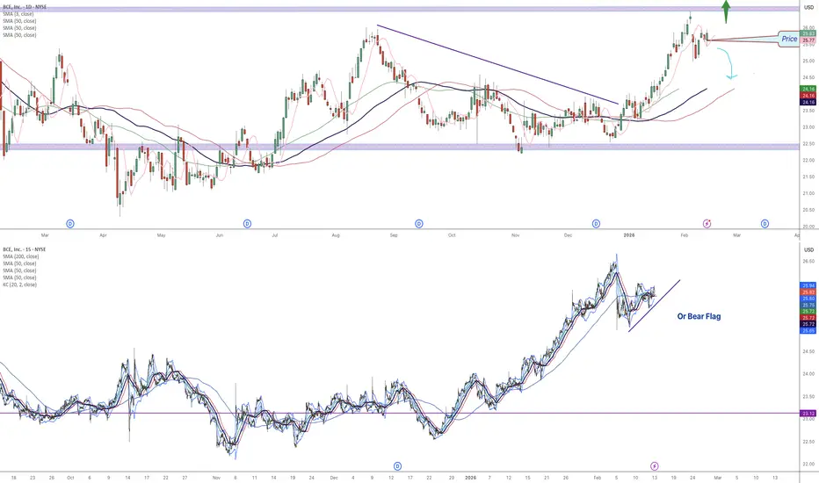Click the Aug label on daily time axis

(x=336, y=235)
